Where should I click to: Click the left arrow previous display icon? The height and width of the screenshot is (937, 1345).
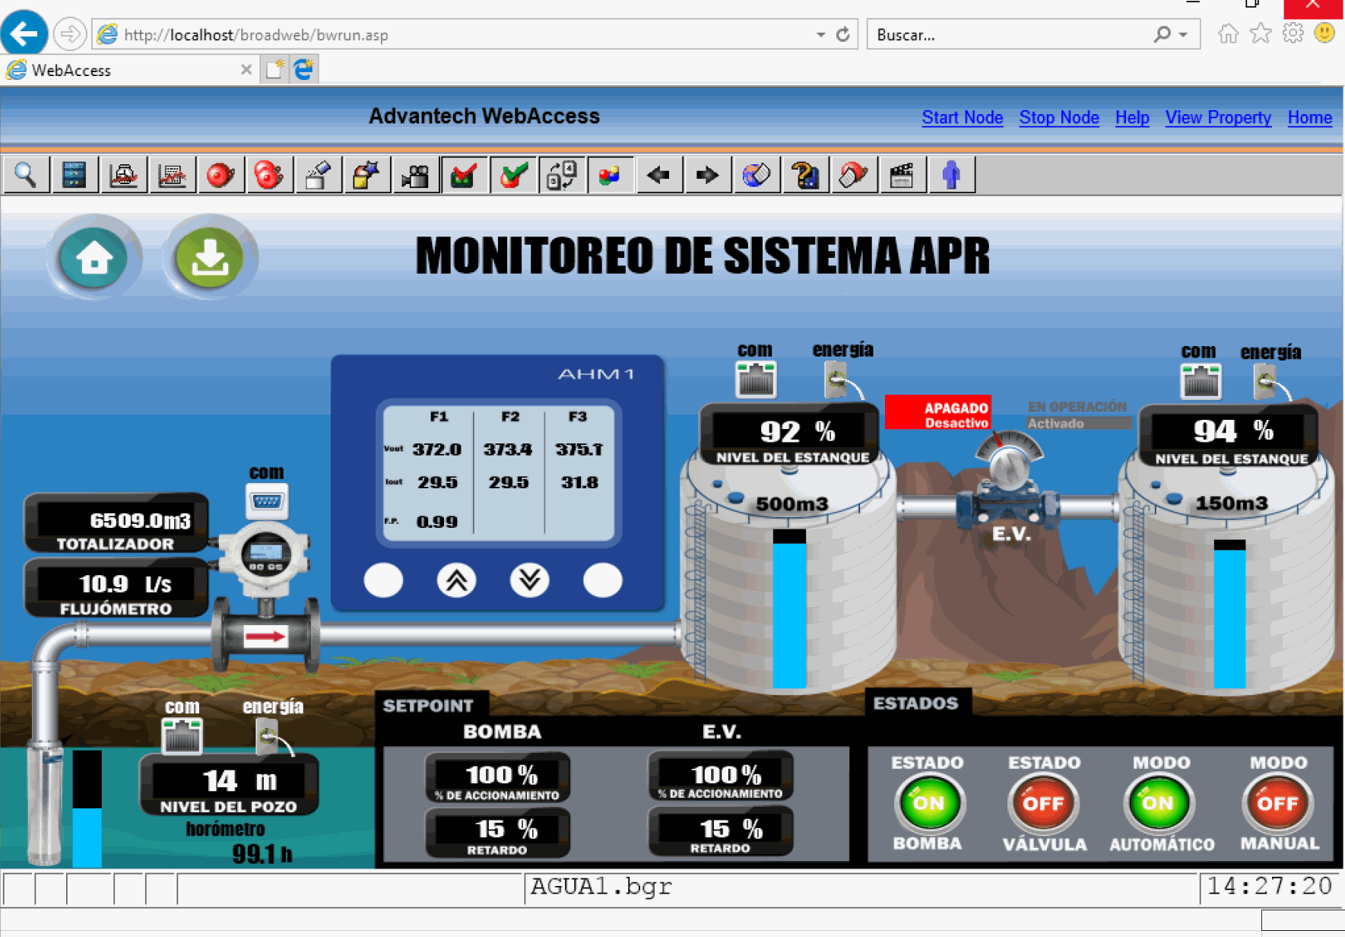point(658,175)
